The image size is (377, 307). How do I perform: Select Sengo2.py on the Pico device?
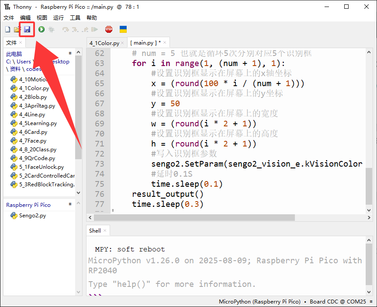(x=32, y=216)
